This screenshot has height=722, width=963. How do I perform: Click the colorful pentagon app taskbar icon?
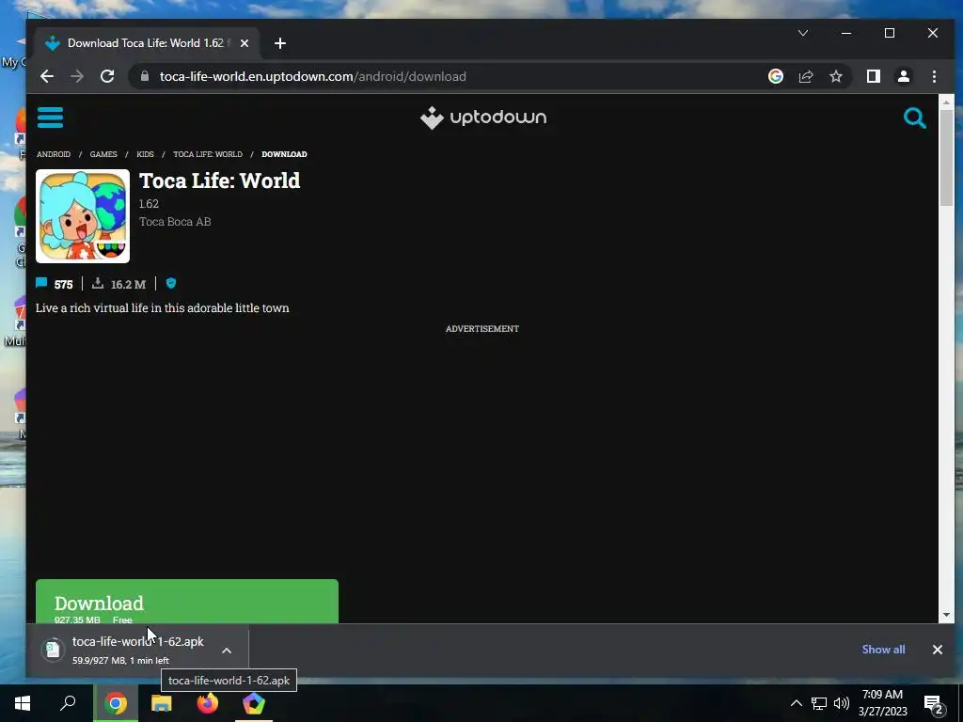[x=254, y=703]
